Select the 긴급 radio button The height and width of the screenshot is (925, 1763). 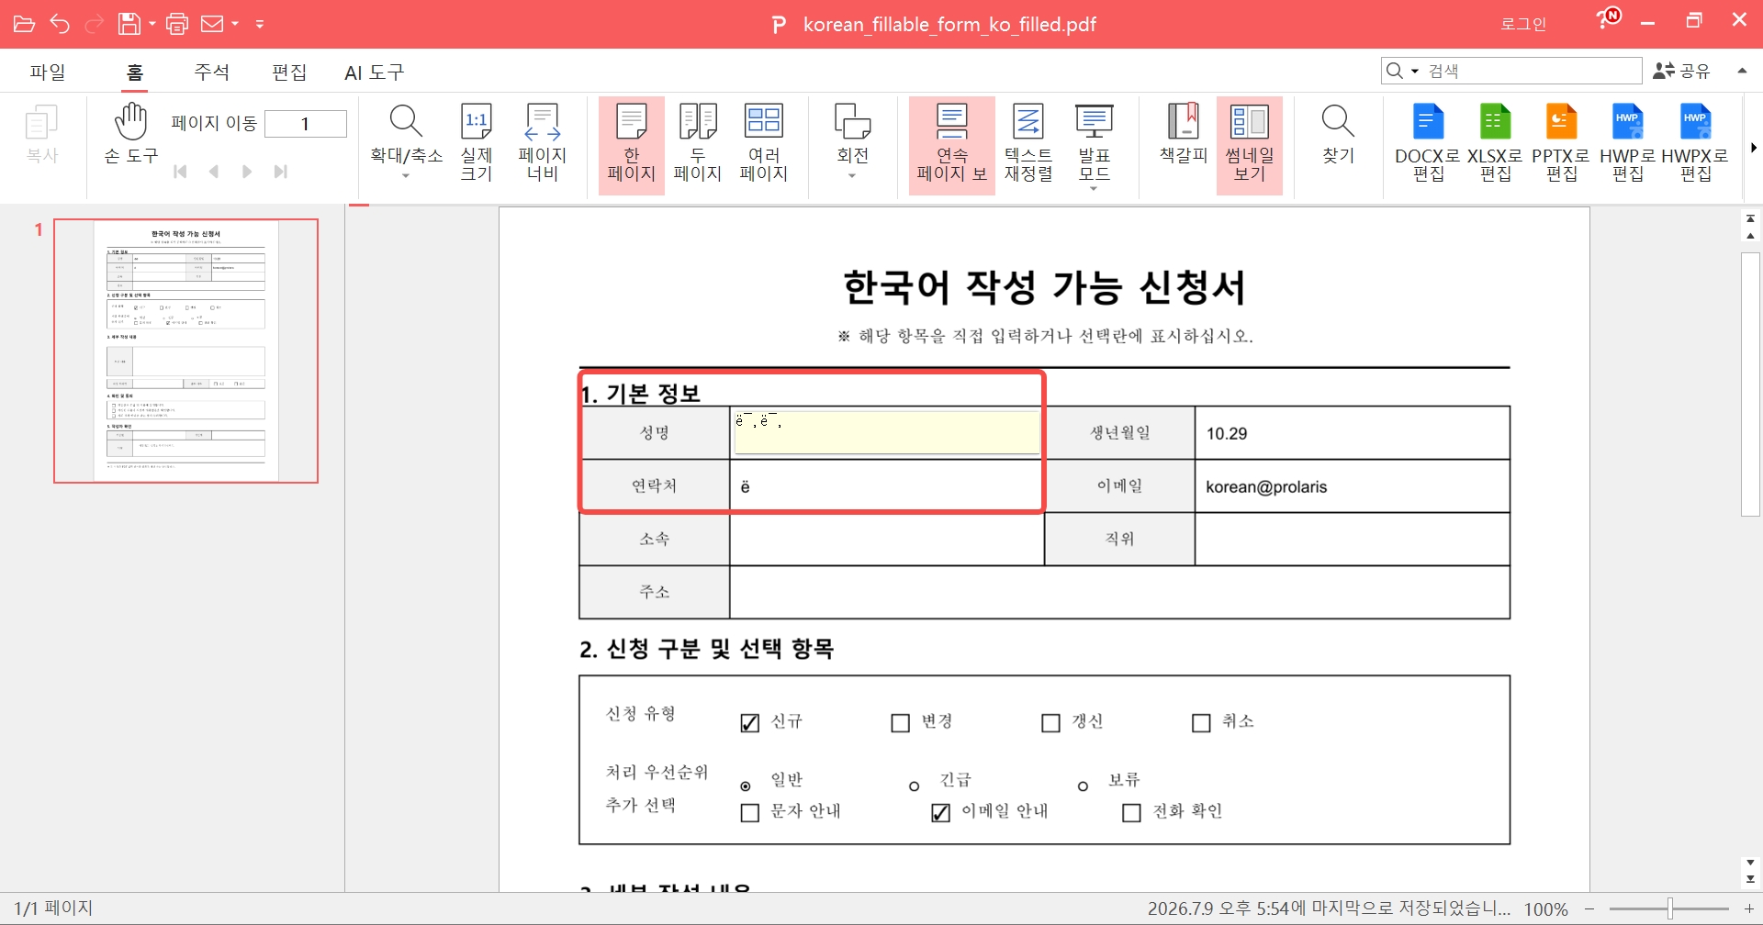point(914,786)
